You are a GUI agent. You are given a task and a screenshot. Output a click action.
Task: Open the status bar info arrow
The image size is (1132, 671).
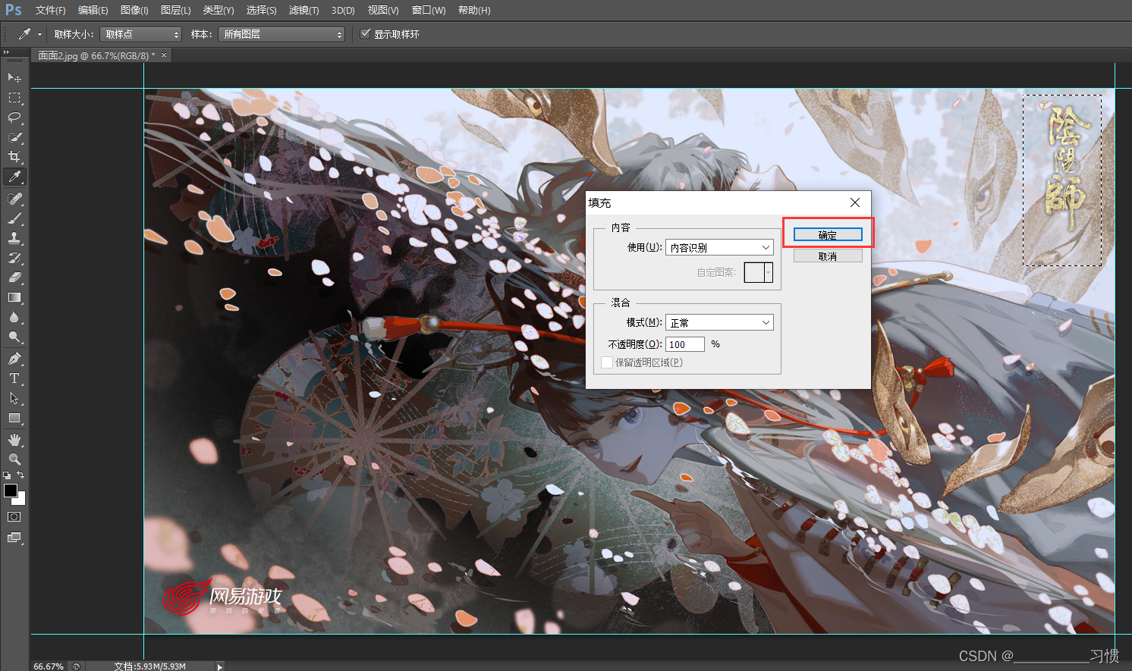(220, 666)
